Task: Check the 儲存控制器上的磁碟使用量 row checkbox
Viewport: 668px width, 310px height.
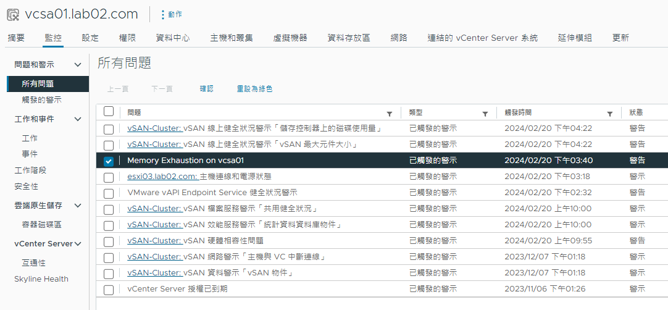Action: coord(109,129)
